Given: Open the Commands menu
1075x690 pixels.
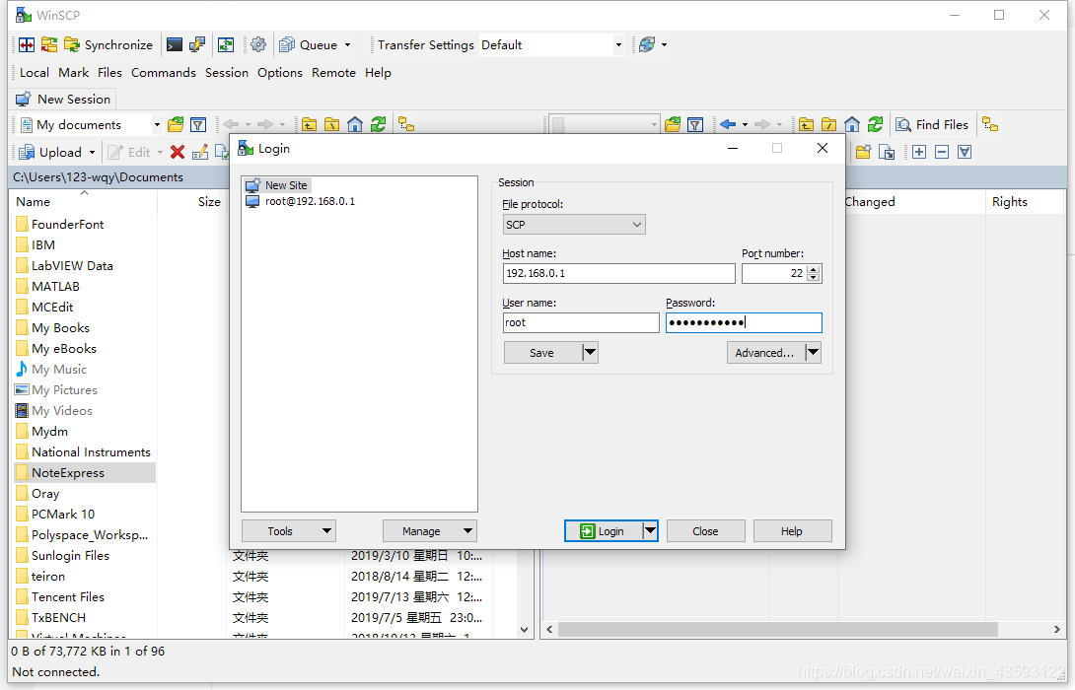Looking at the screenshot, I should [163, 73].
